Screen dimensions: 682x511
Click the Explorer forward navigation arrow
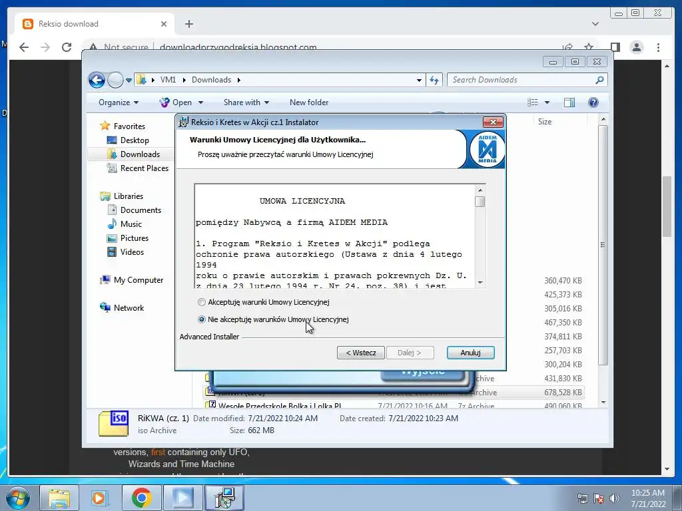pyautogui.click(x=115, y=80)
